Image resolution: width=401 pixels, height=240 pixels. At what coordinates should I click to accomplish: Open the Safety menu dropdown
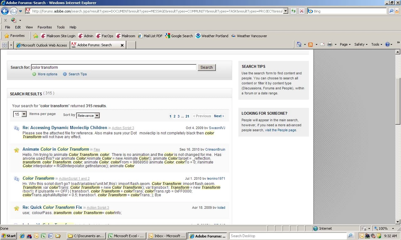361,45
